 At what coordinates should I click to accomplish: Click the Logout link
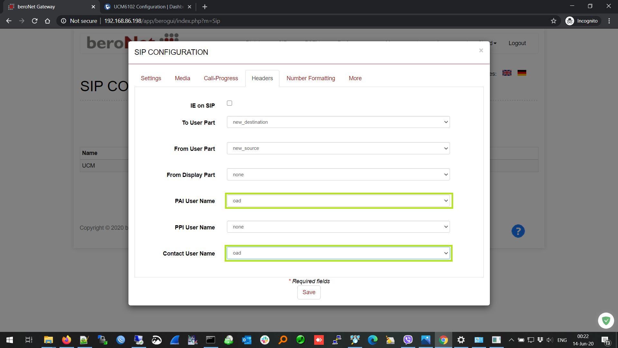pos(517,43)
